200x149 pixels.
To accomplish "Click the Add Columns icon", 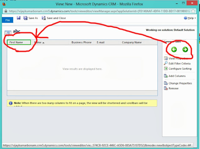I will click(x=166, y=76).
